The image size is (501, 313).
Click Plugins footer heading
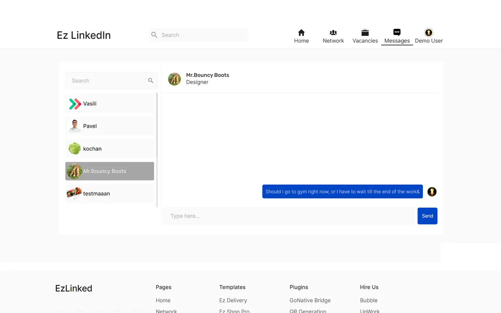point(299,287)
